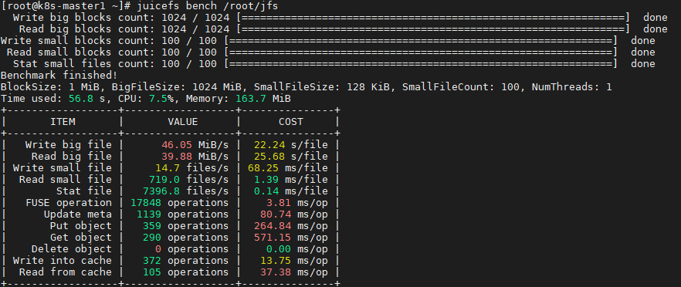Image resolution: width=681 pixels, height=287 pixels.
Task: Click the 'FUSE operation' row label
Action: coord(68,203)
